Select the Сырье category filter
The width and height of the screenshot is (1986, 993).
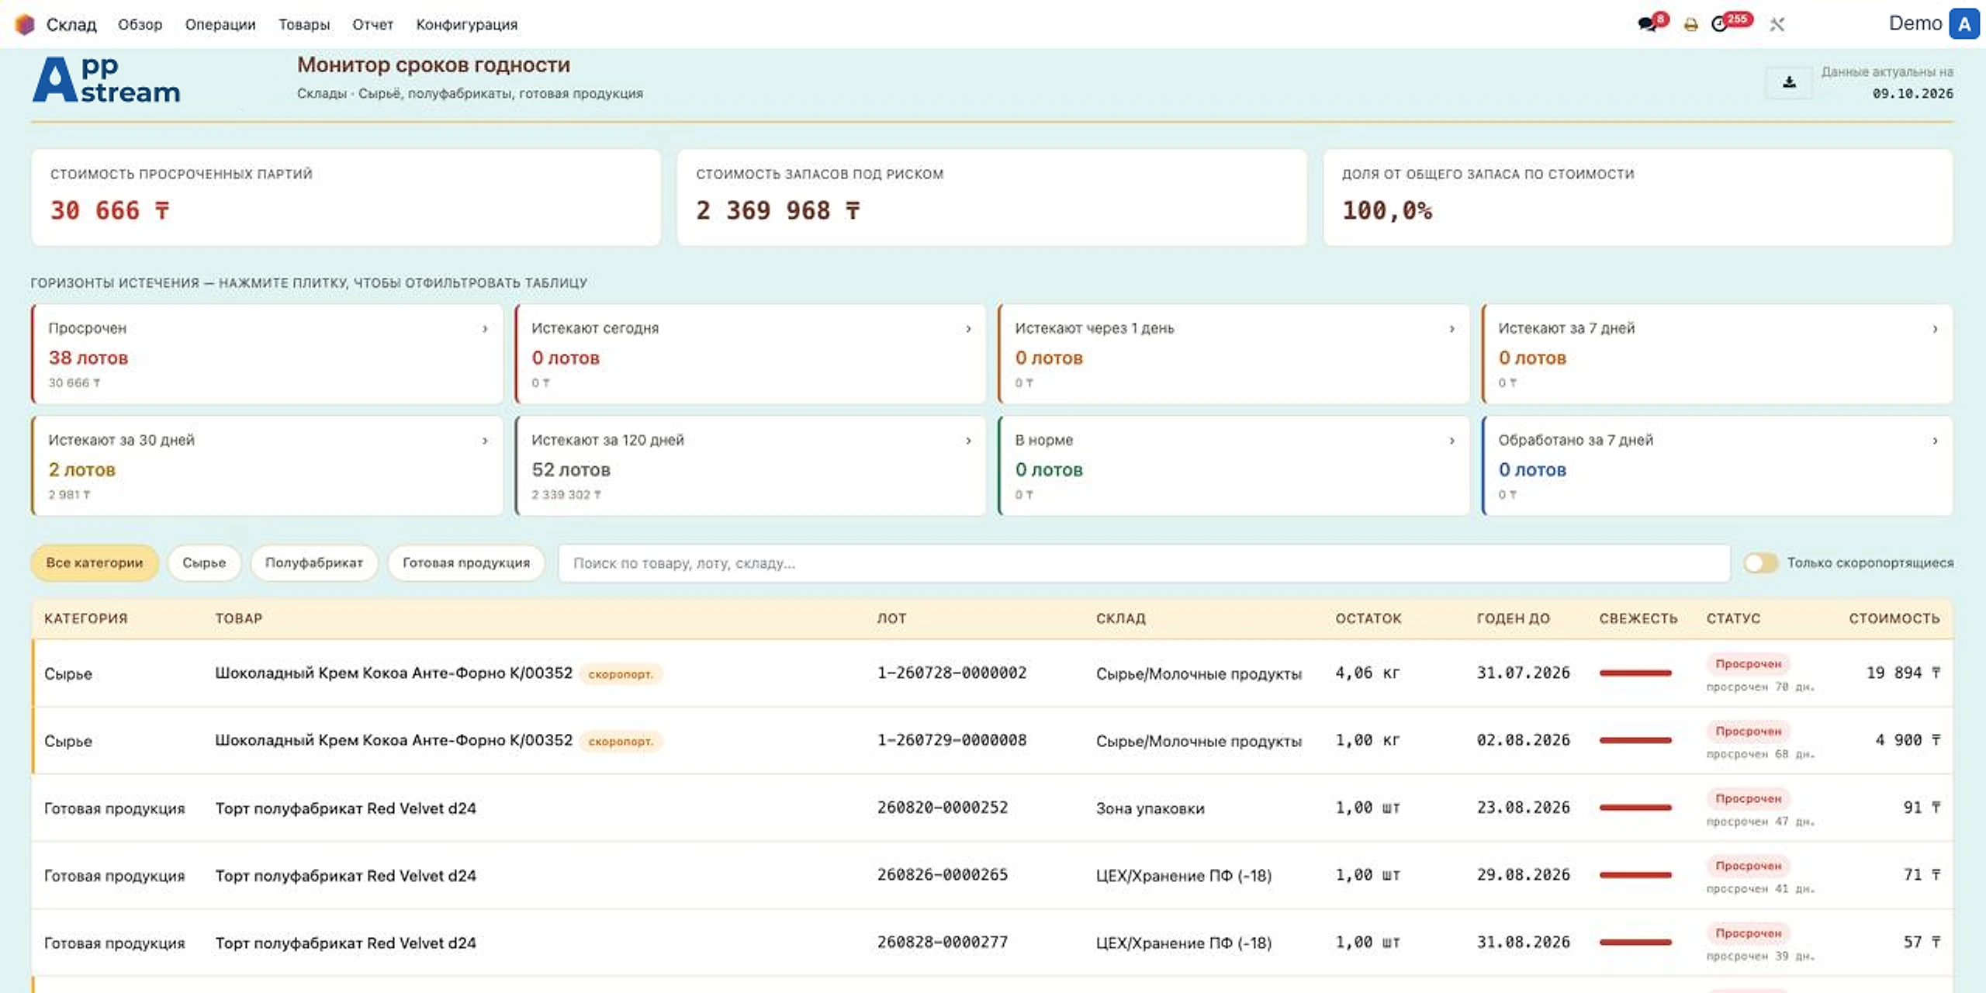coord(204,563)
